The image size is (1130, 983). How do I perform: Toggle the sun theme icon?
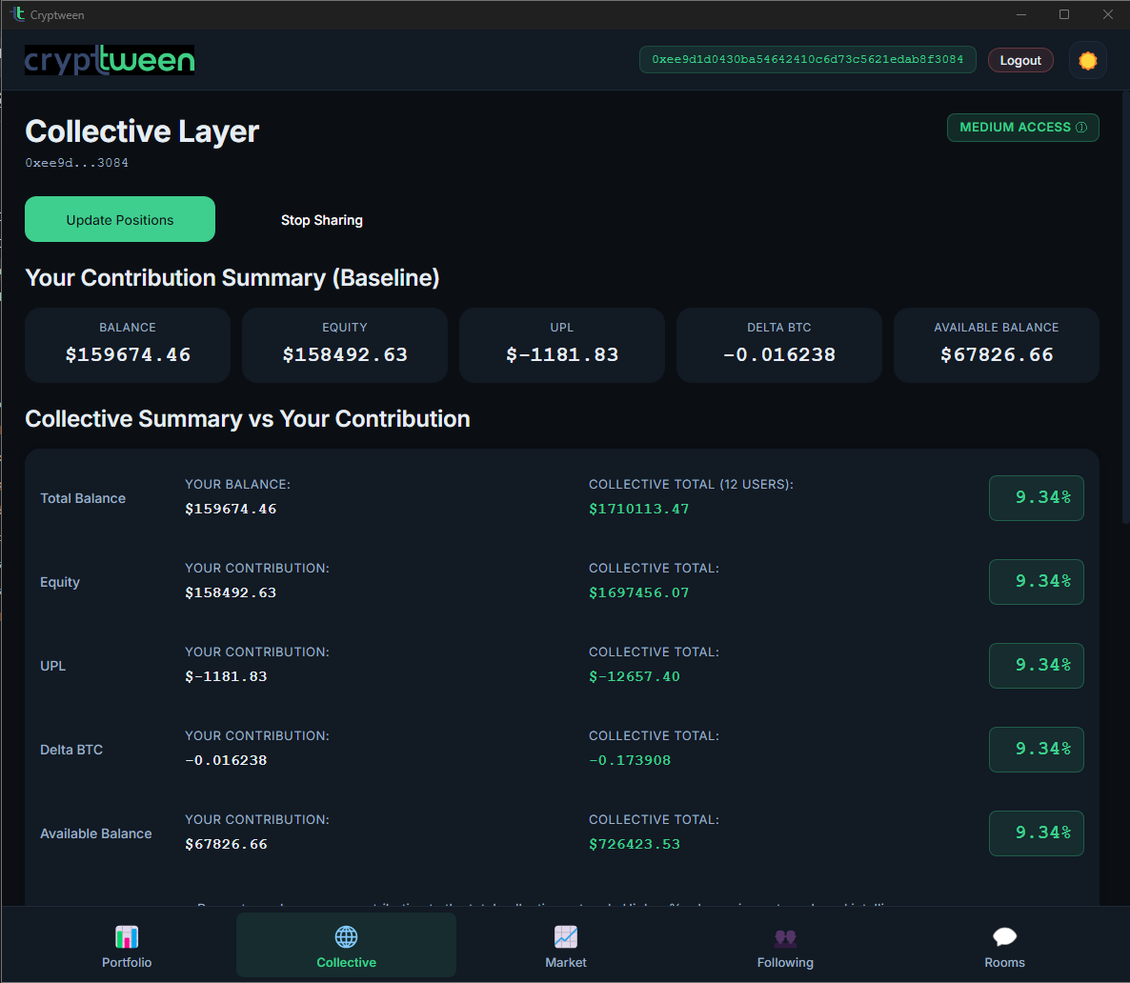tap(1087, 61)
